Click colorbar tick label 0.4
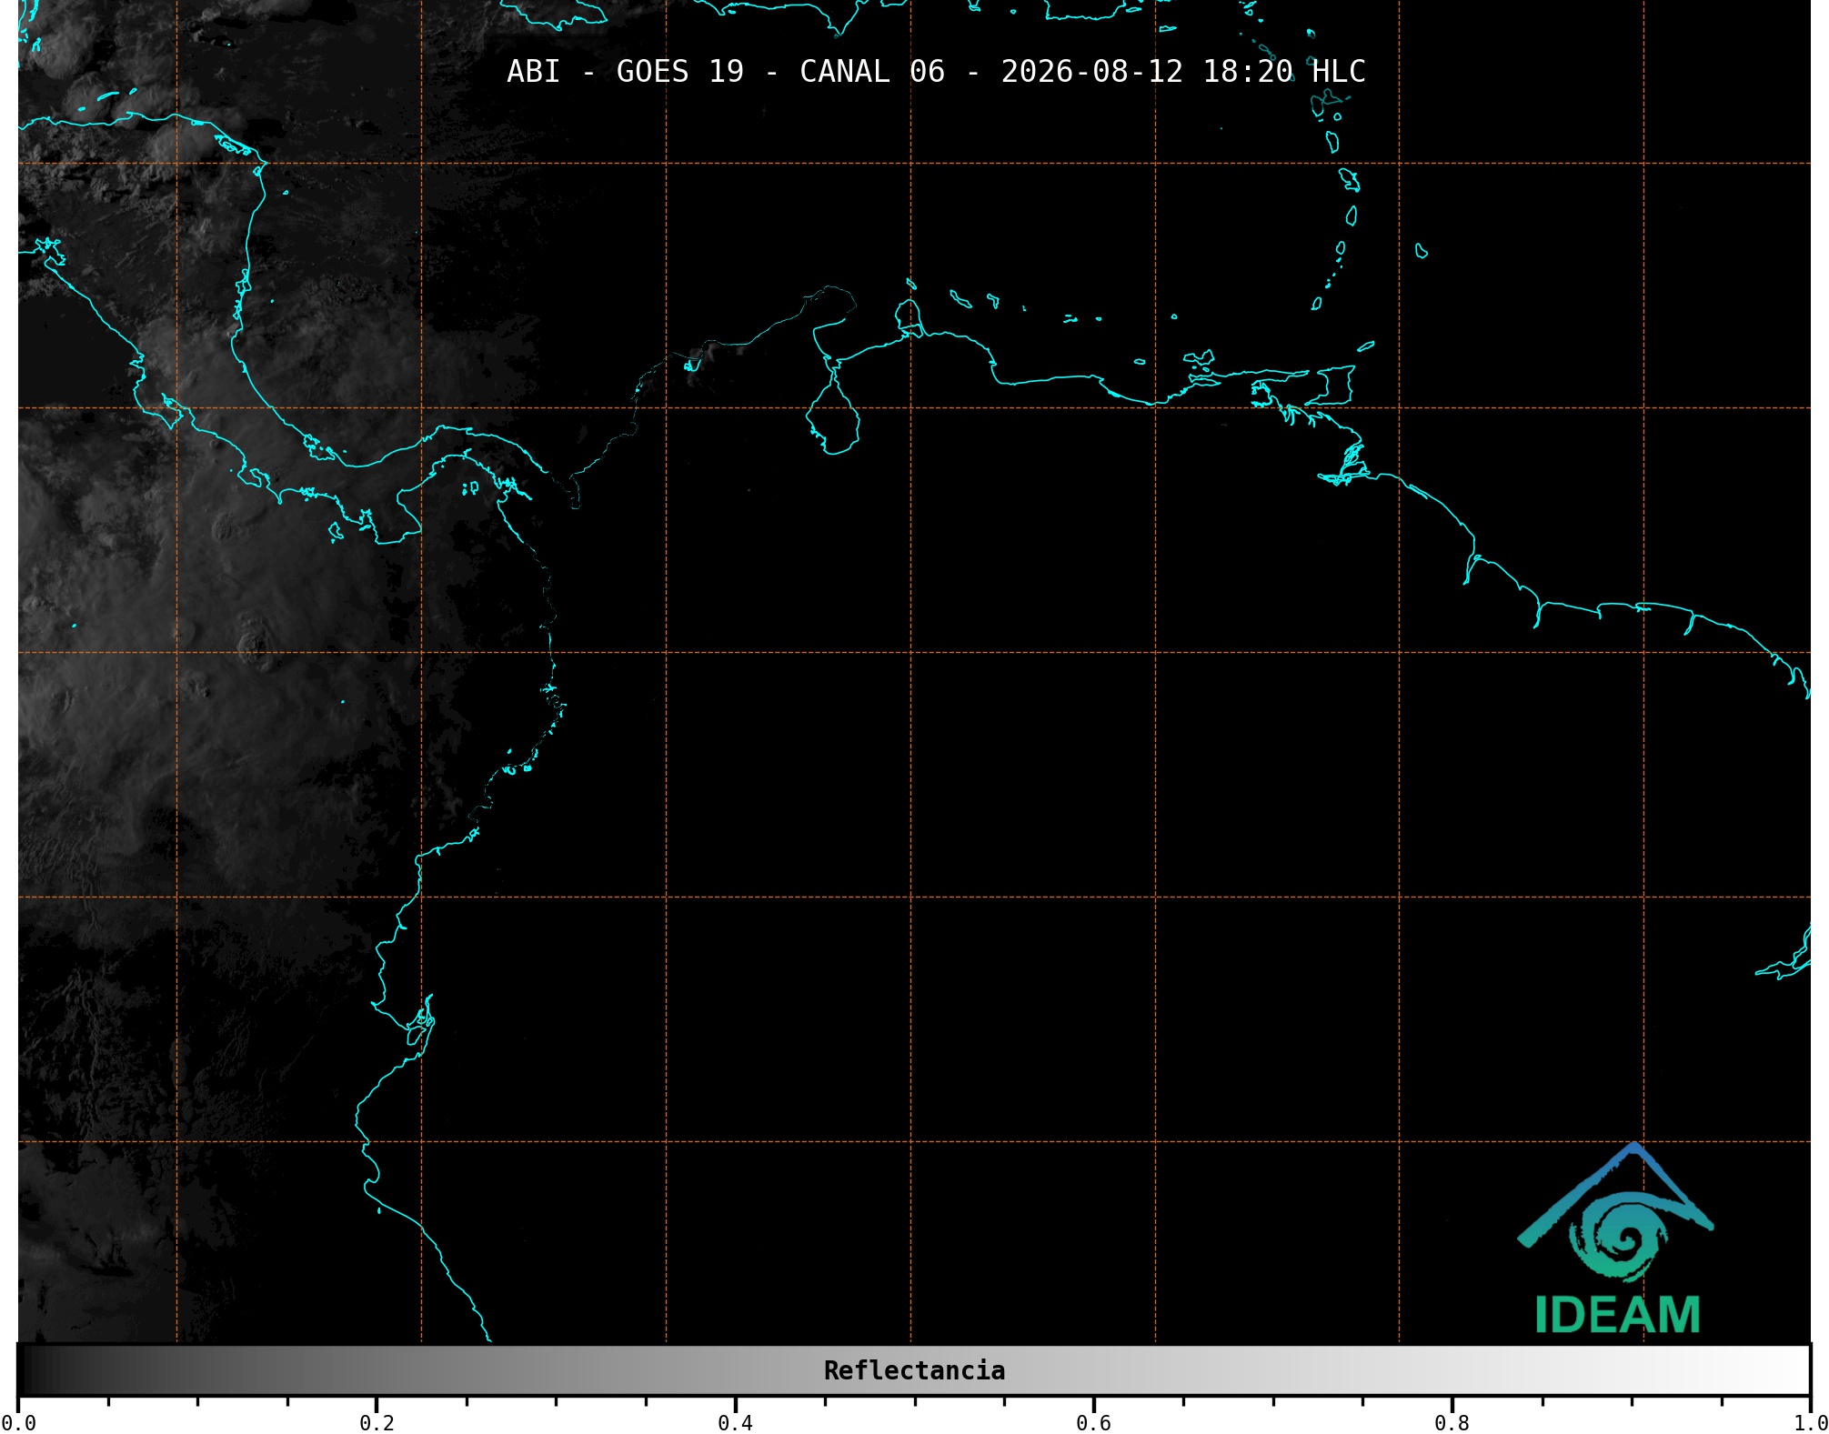The height and width of the screenshot is (1434, 1829). point(735,1423)
